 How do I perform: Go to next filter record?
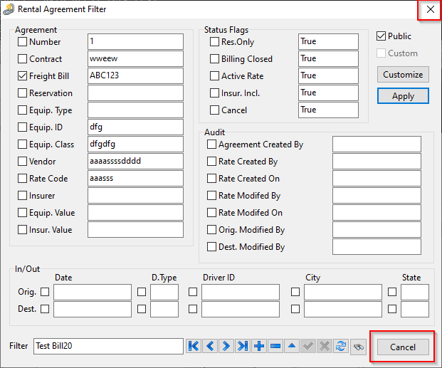coord(226,346)
